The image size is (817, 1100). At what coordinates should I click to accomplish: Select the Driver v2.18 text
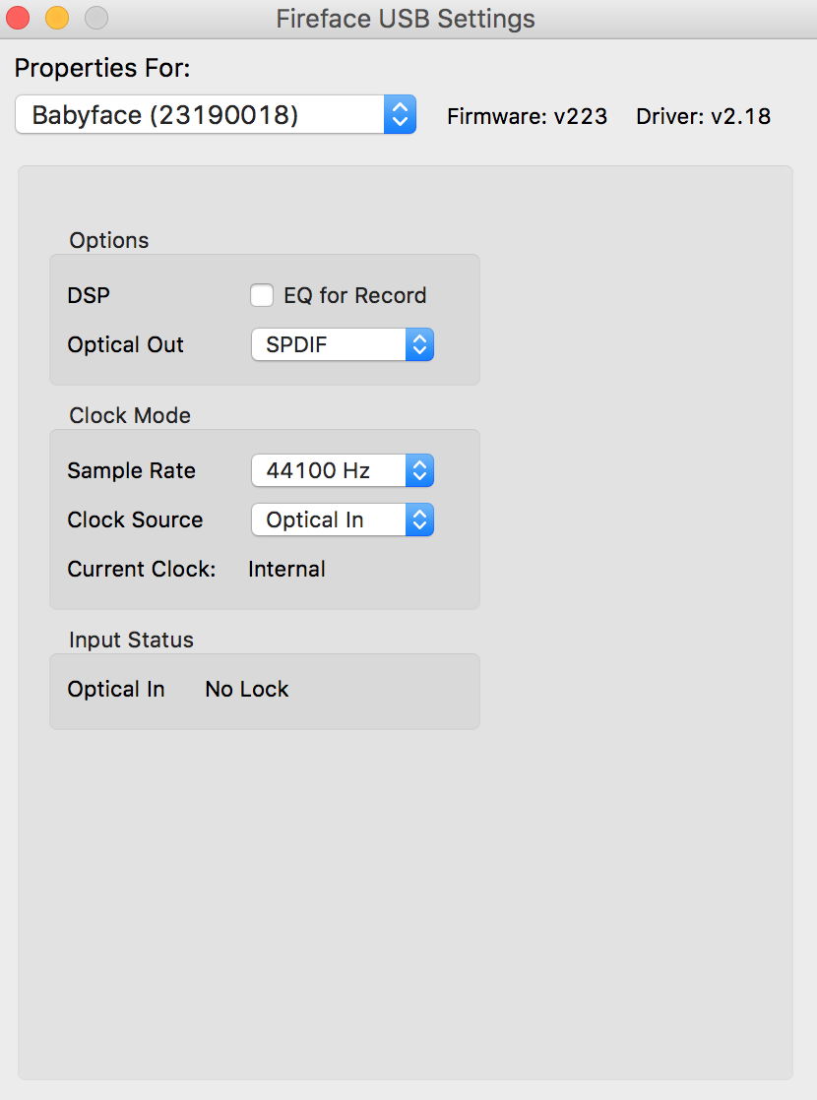click(703, 116)
